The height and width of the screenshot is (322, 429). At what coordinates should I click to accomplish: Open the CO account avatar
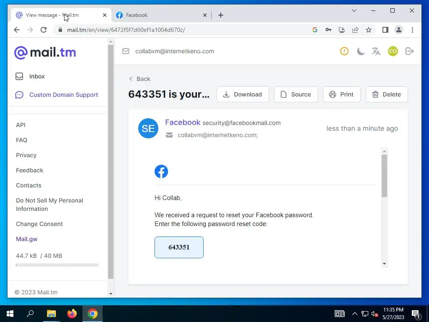(393, 51)
